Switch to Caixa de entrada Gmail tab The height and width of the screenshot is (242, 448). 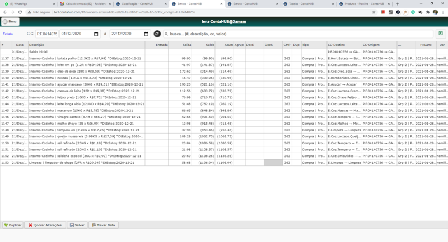click(x=86, y=4)
